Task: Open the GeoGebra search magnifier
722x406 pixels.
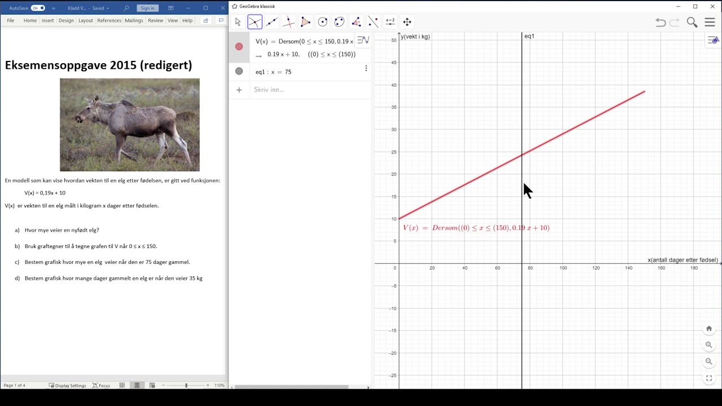Action: (692, 23)
